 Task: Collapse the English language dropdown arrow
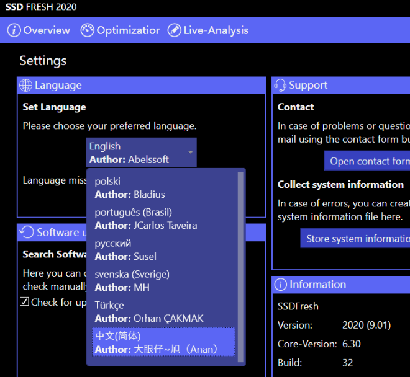pyautogui.click(x=191, y=152)
